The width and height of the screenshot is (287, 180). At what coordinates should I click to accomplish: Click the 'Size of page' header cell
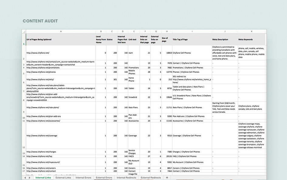click(x=167, y=40)
